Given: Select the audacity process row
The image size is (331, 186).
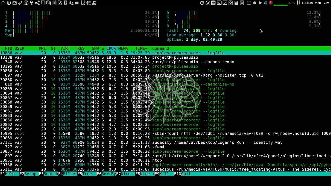Looking at the screenshot, I should [x=165, y=142].
